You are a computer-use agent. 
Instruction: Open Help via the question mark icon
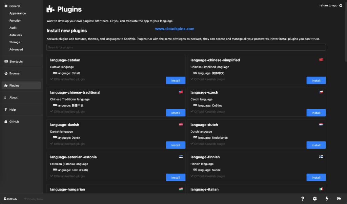303,199
